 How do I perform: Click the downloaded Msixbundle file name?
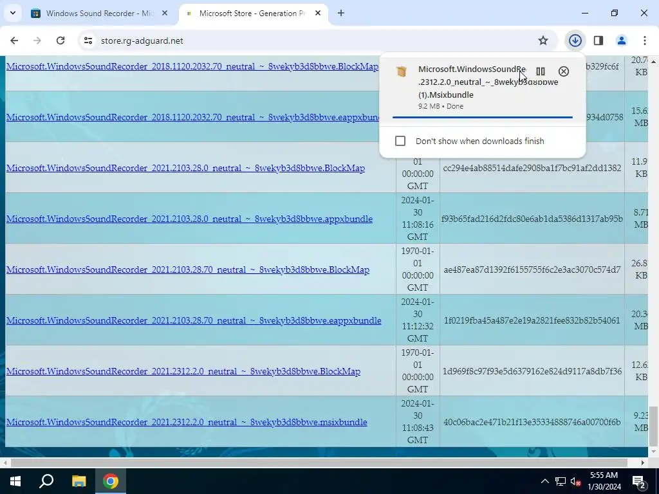click(x=488, y=82)
